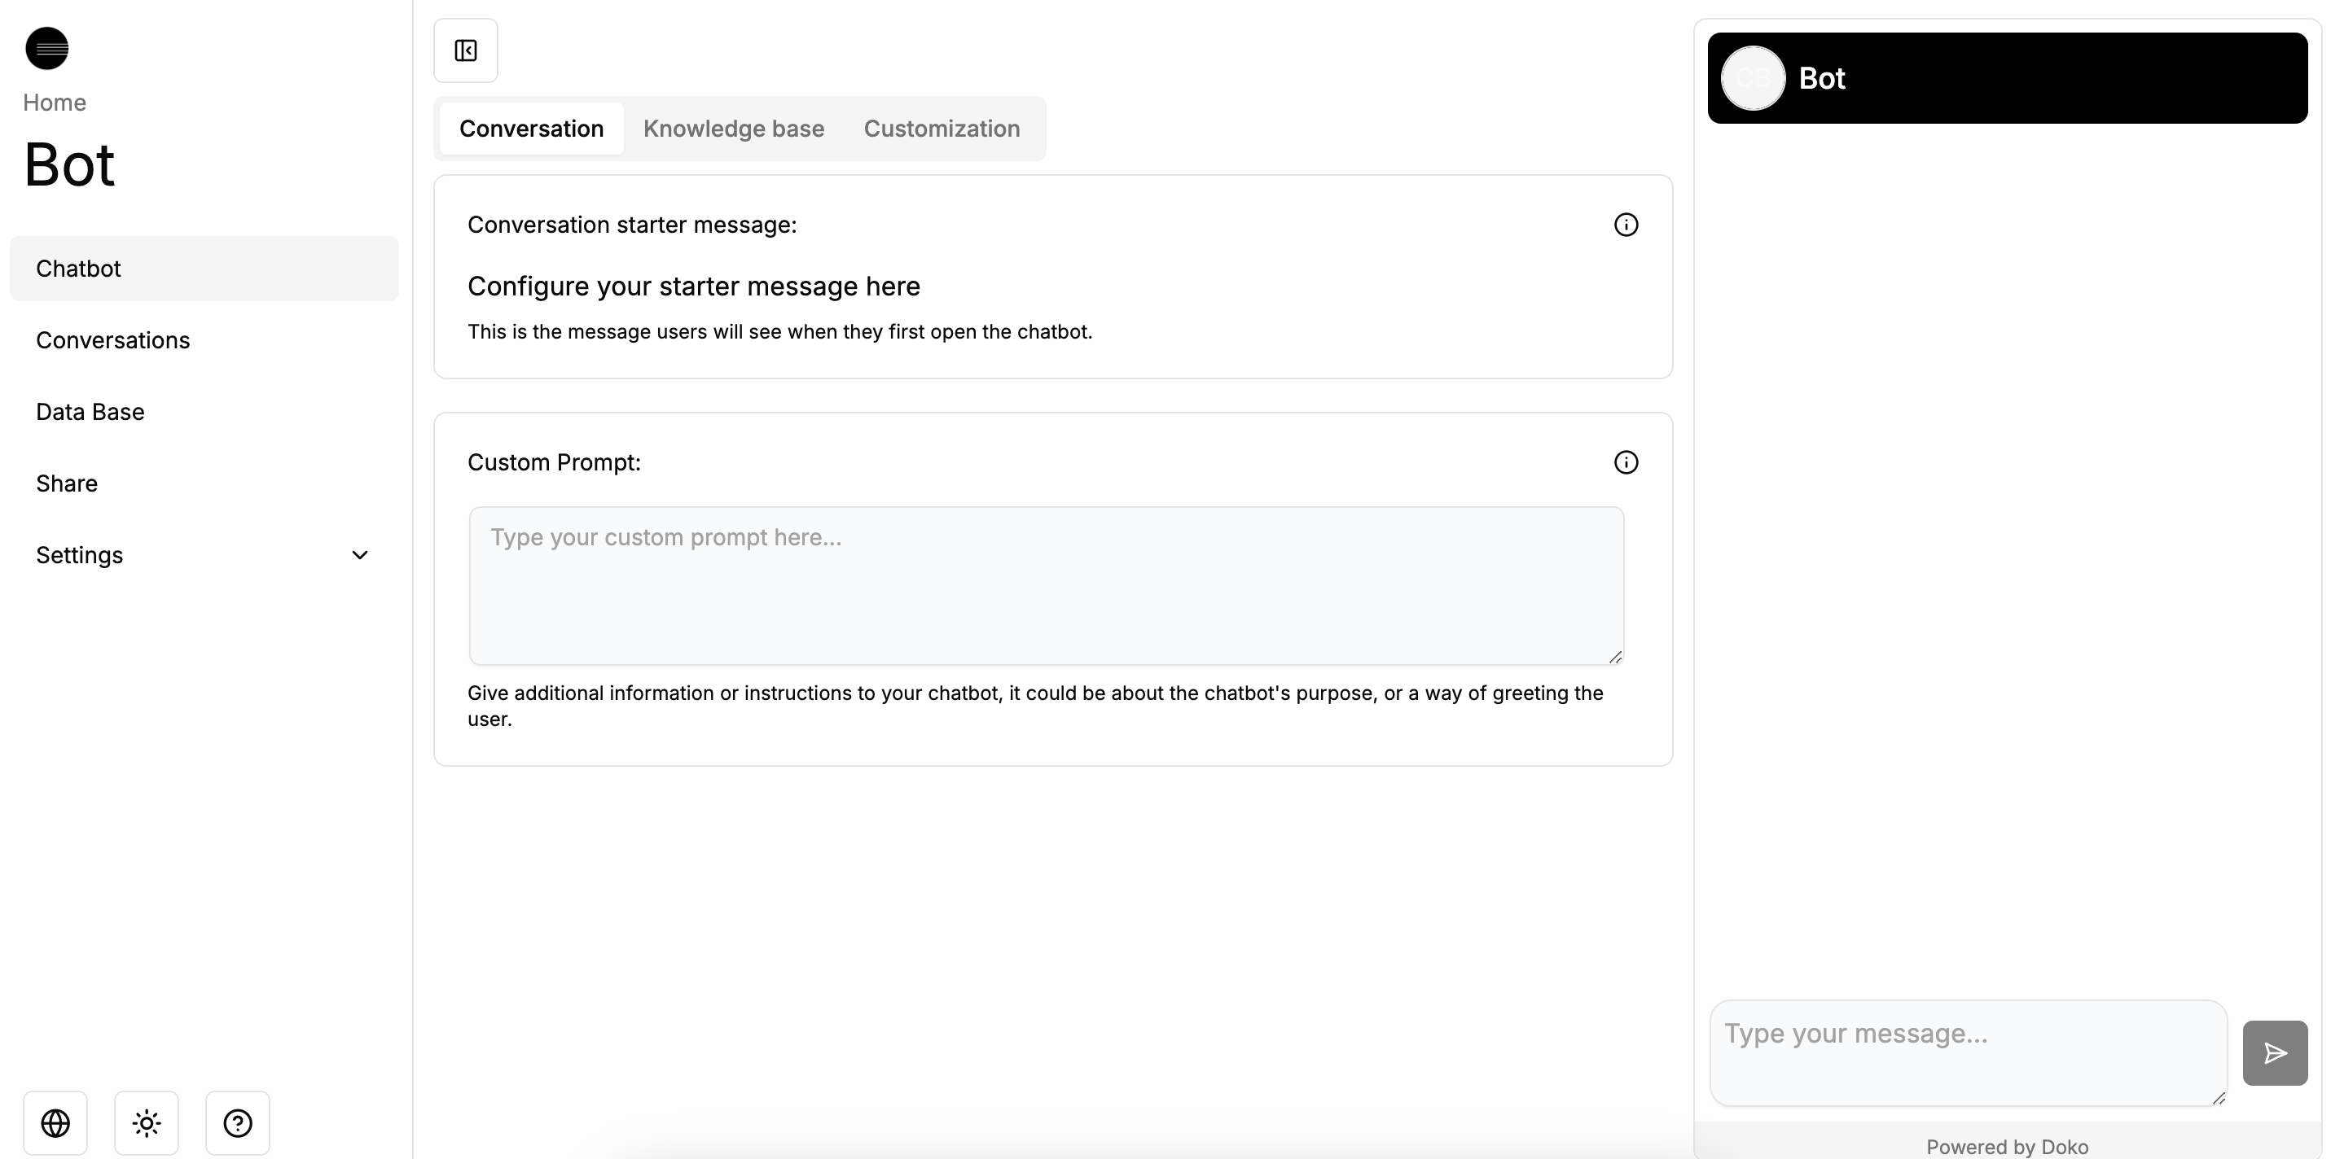Click the custom prompt text area
The height and width of the screenshot is (1159, 2331).
tap(1046, 586)
